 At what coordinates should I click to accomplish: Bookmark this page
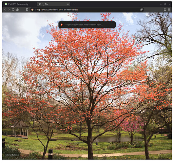tap(27, 10)
